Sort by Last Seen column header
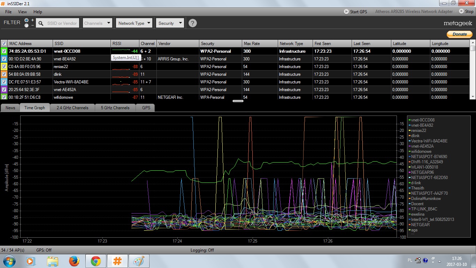The height and width of the screenshot is (268, 476). pyautogui.click(x=372, y=44)
